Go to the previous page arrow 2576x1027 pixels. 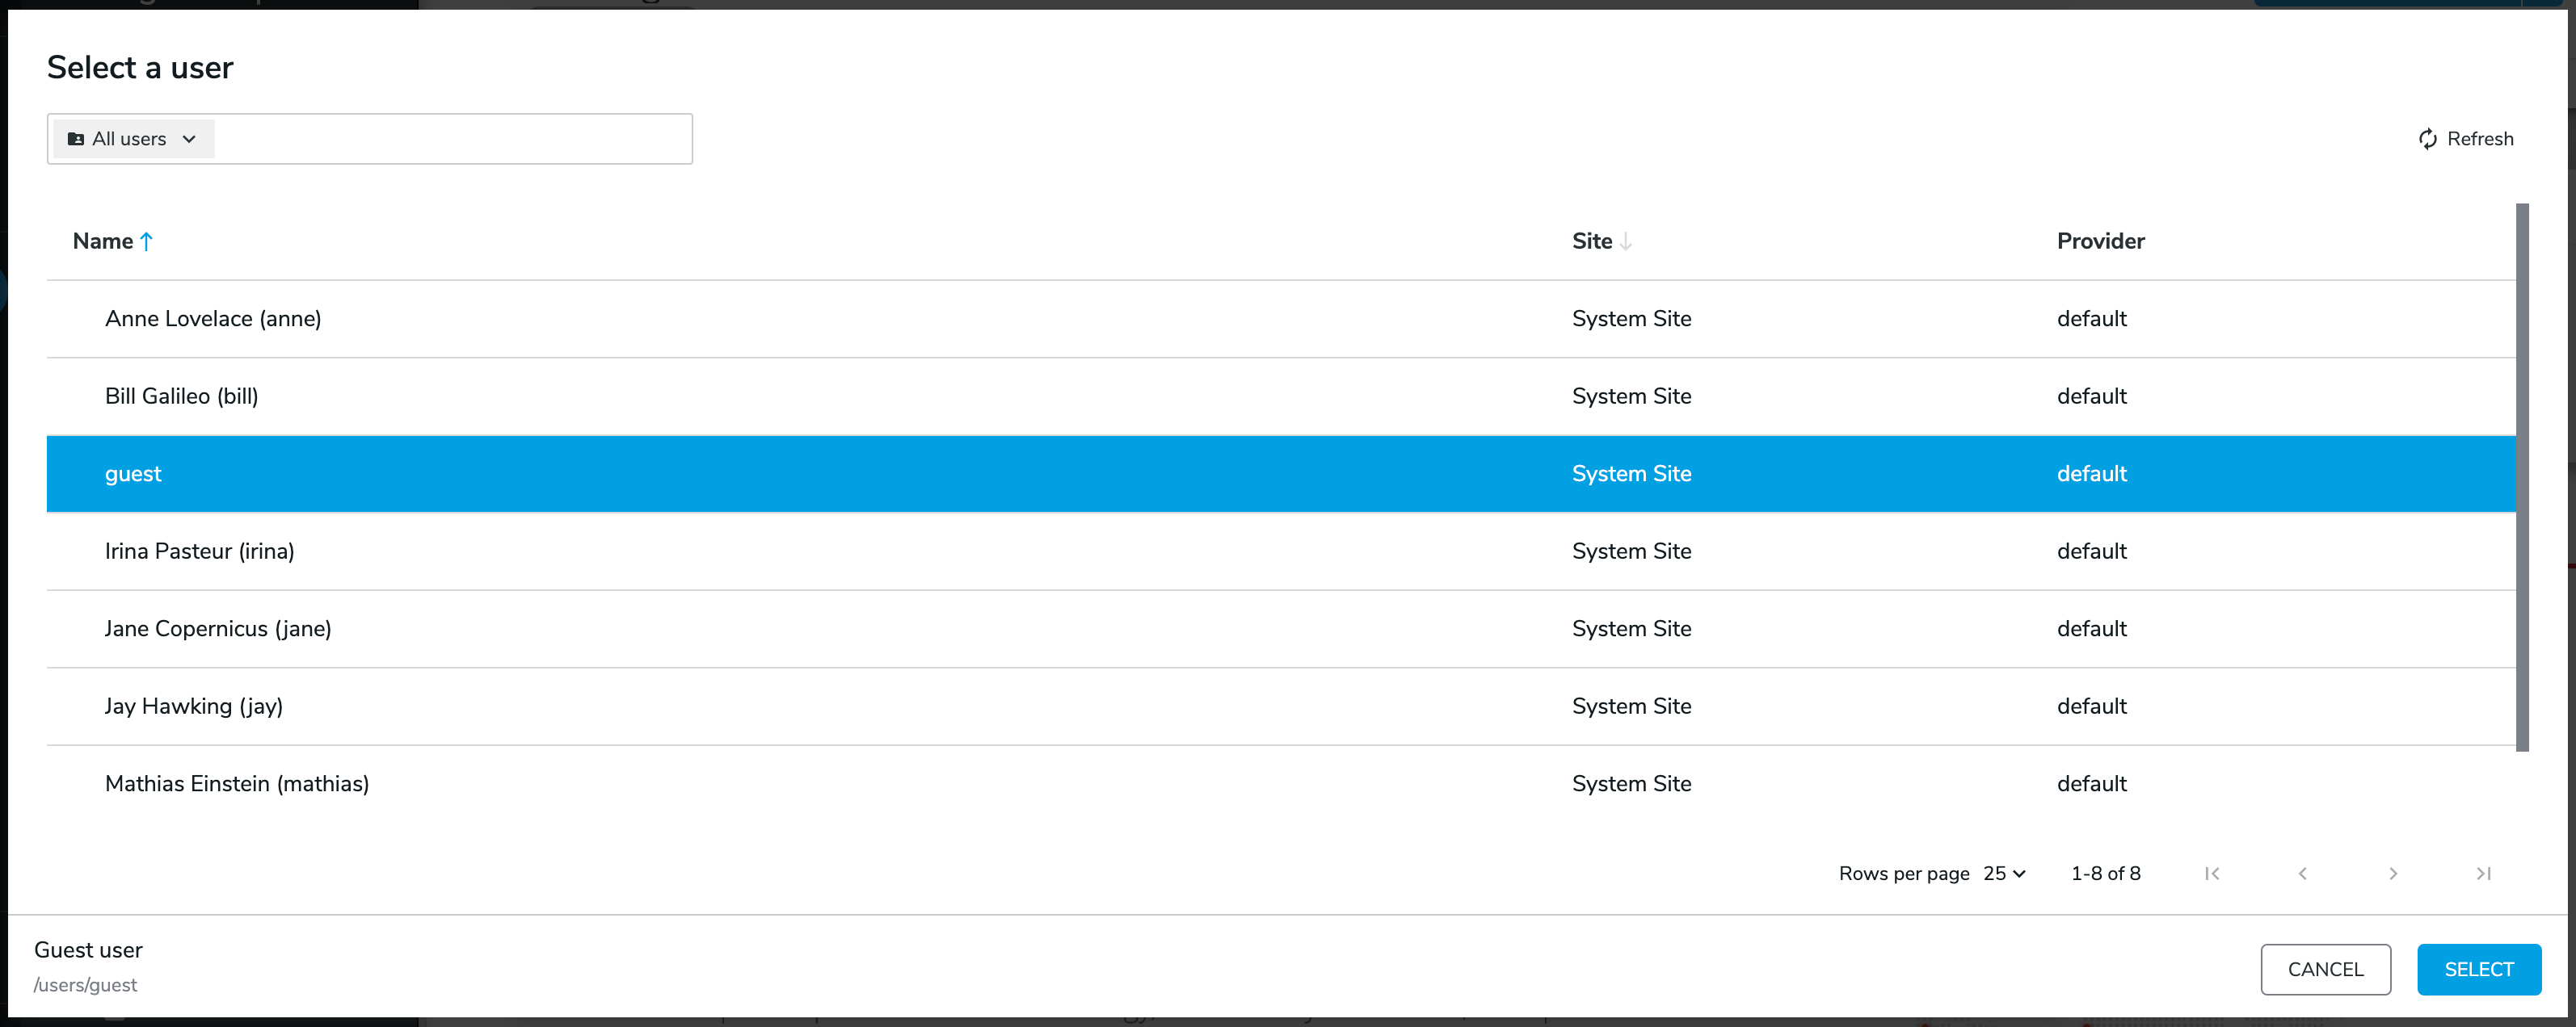[2302, 873]
